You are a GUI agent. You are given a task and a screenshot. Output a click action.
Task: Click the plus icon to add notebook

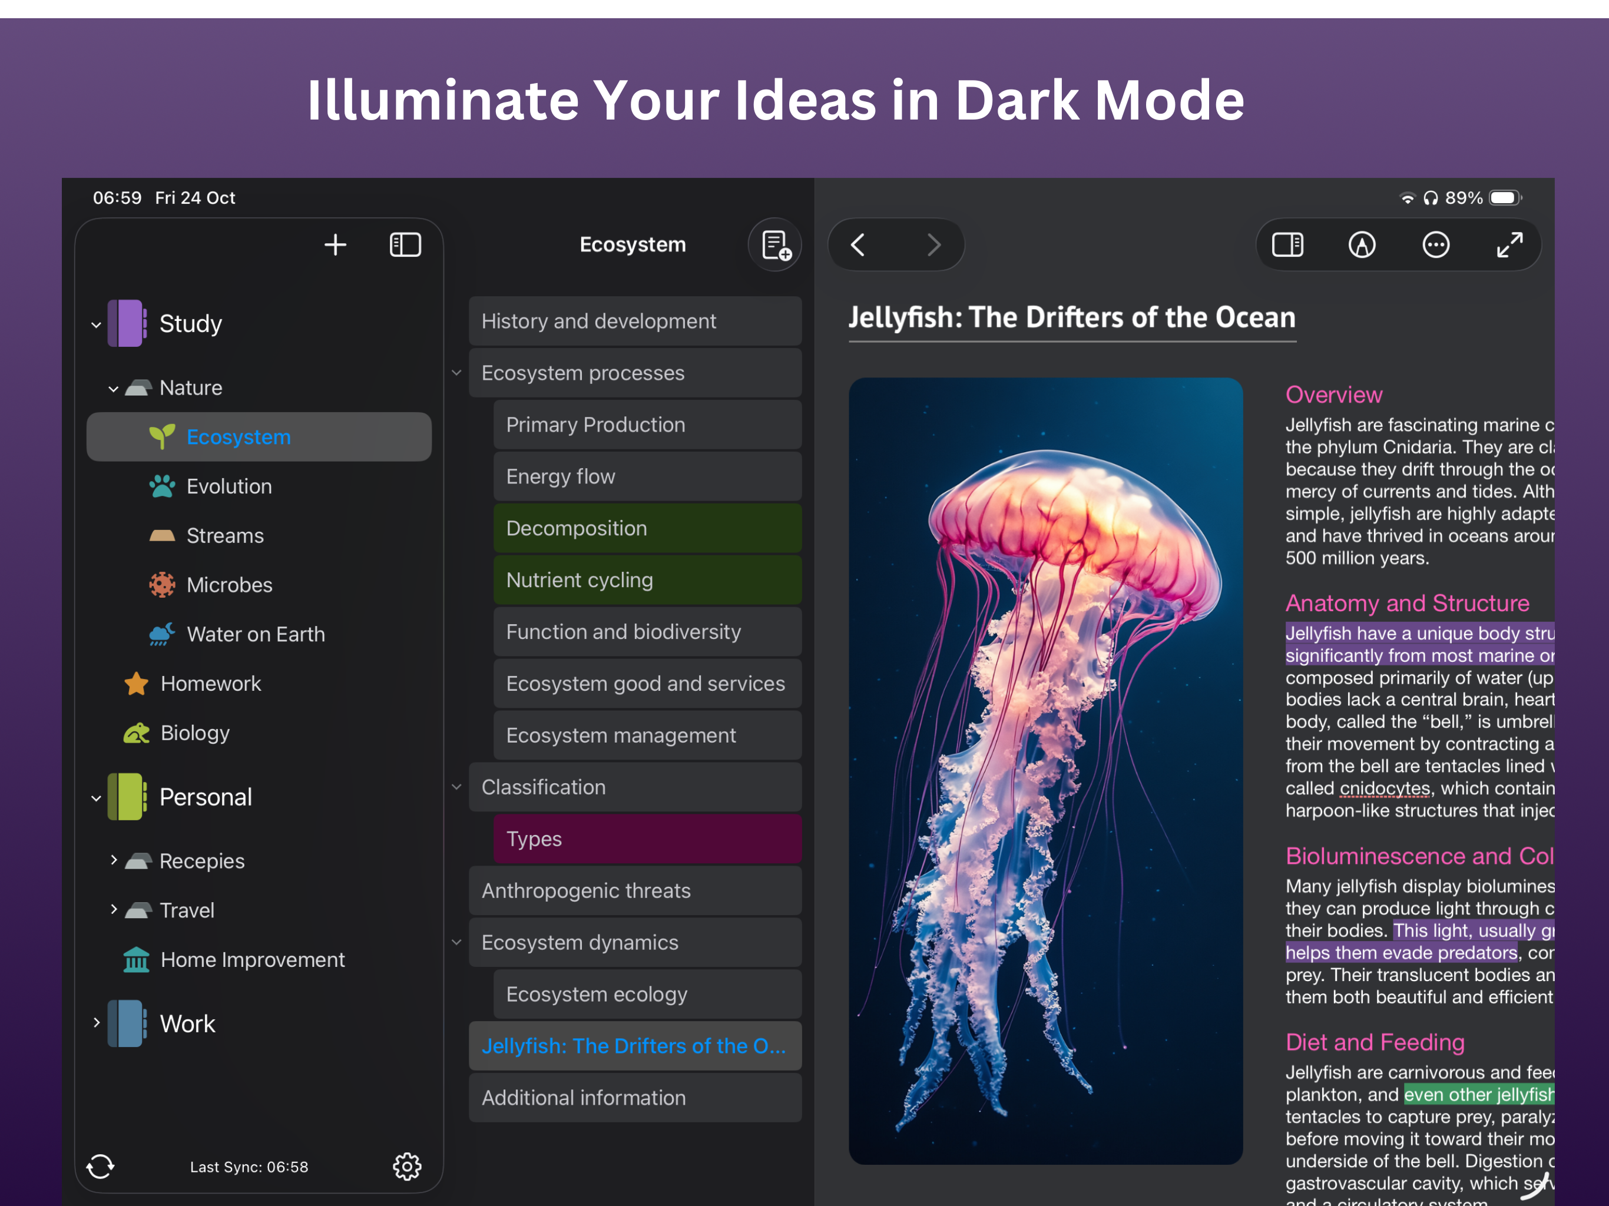coord(335,244)
